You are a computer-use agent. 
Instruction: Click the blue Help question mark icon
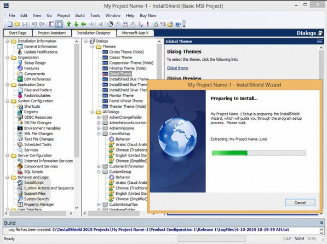click(177, 24)
